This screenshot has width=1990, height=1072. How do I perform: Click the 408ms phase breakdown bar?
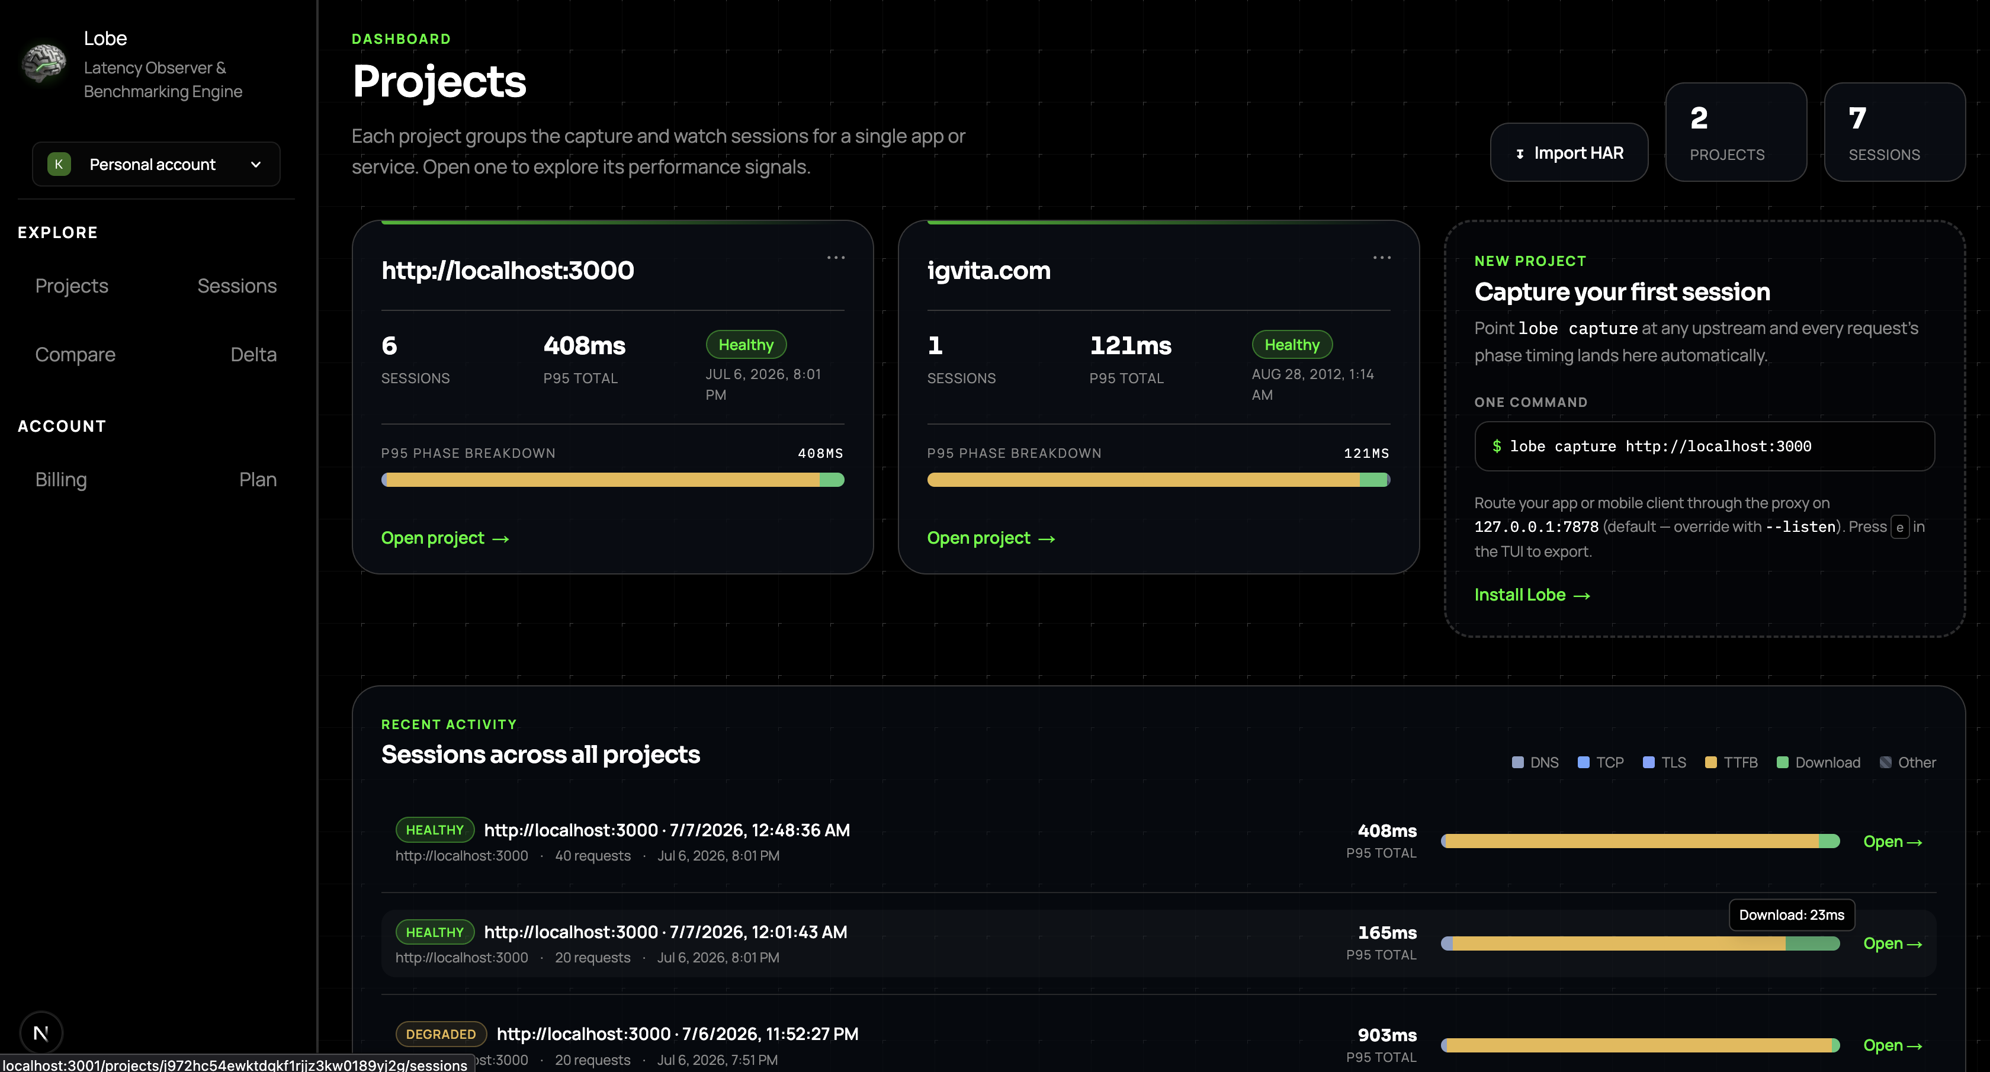click(x=612, y=480)
